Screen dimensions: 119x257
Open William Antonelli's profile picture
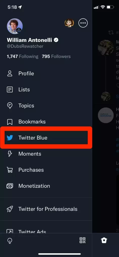15,26
